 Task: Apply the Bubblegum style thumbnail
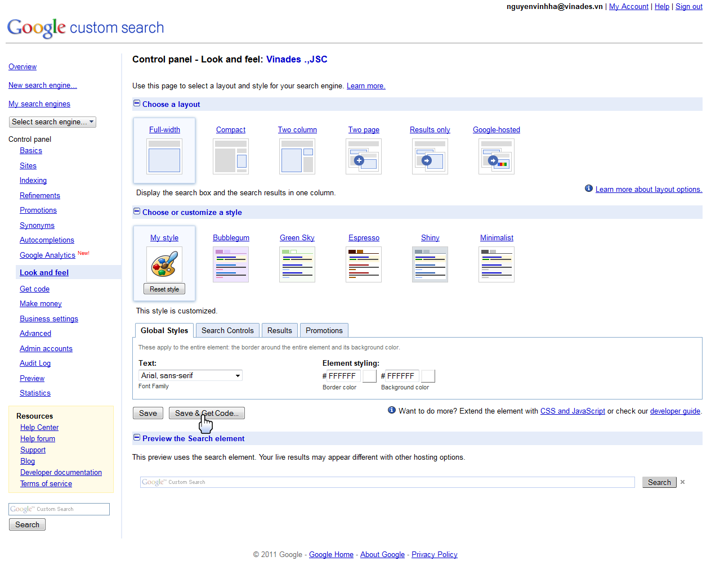pyautogui.click(x=231, y=264)
